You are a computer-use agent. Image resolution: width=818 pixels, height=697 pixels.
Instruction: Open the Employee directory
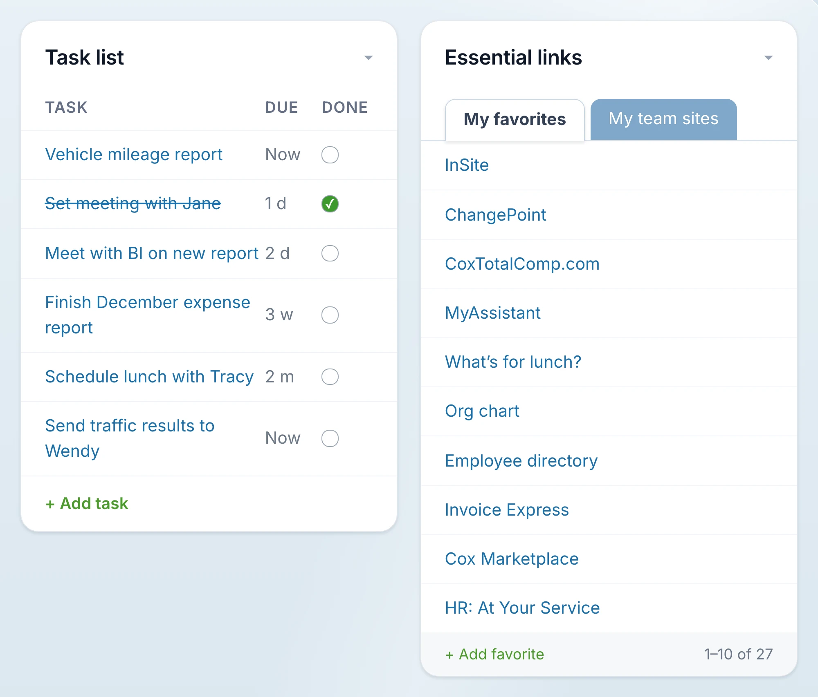pyautogui.click(x=521, y=461)
